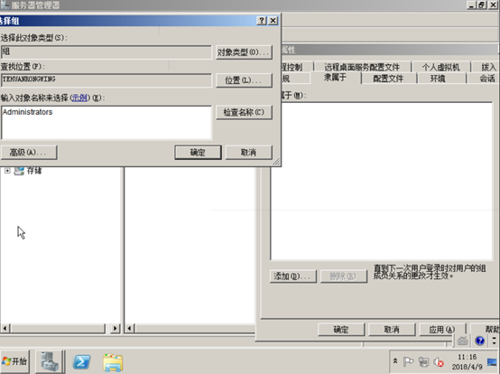Viewport: 500px width, 374px height.
Task: Switch to 远程桌面服务配置文件 tab
Action: click(362, 67)
